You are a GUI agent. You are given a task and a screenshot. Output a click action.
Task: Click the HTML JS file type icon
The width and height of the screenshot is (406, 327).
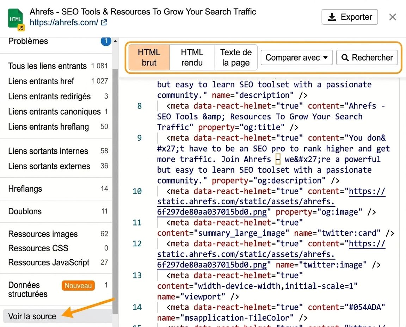[x=16, y=20]
